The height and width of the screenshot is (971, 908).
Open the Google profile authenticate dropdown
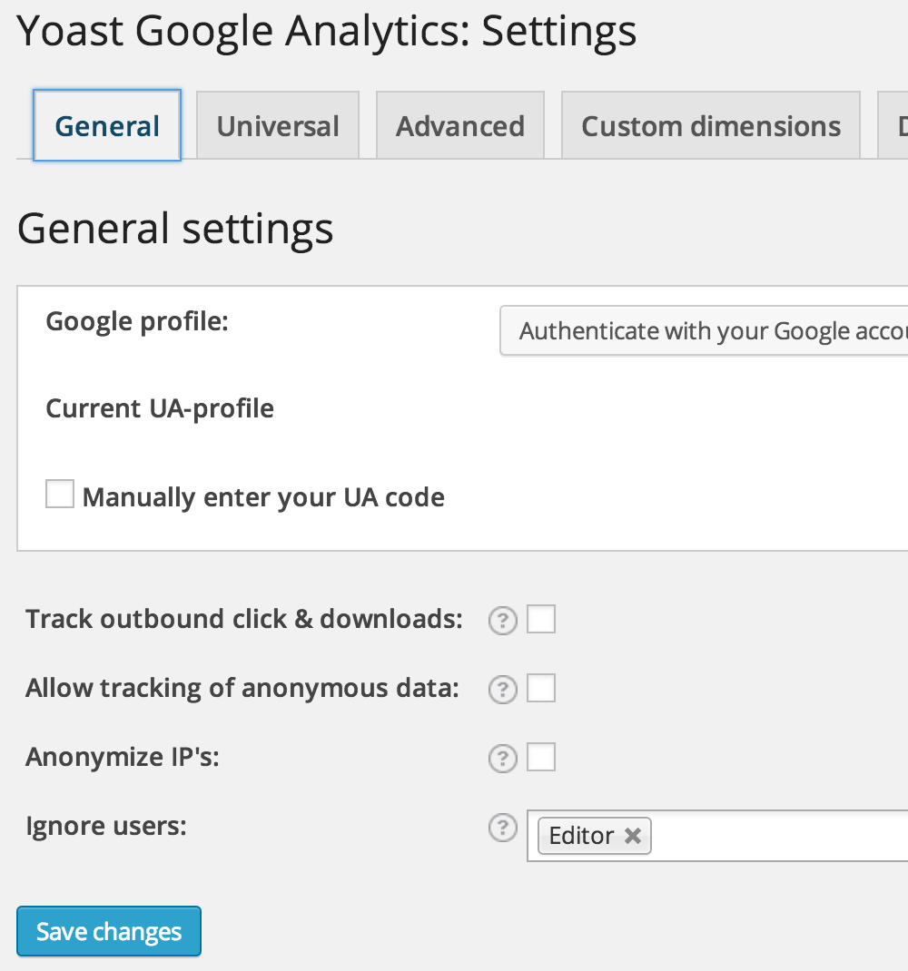(704, 330)
